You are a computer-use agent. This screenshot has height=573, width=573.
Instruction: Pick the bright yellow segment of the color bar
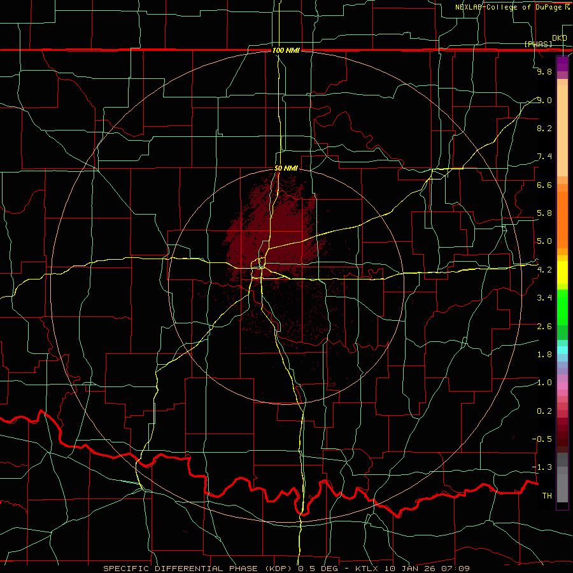pos(562,272)
